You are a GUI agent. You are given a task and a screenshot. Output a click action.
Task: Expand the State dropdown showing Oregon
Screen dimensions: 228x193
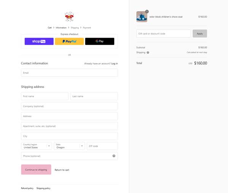tap(70, 146)
